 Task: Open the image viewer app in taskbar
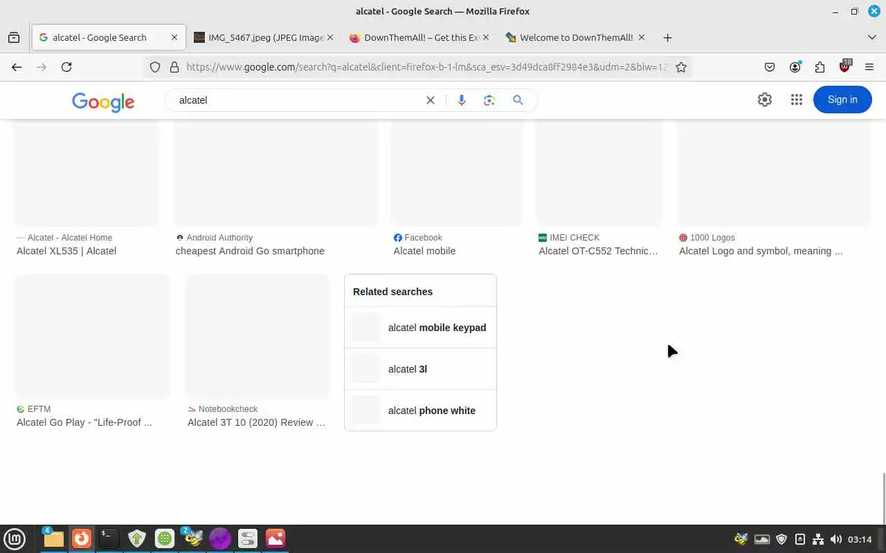(275, 538)
